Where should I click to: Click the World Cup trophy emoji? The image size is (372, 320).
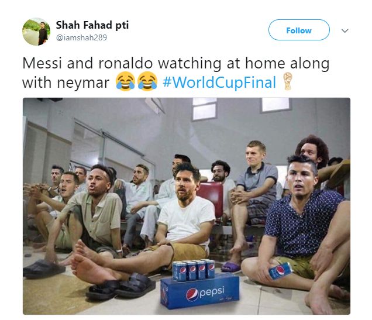point(288,81)
